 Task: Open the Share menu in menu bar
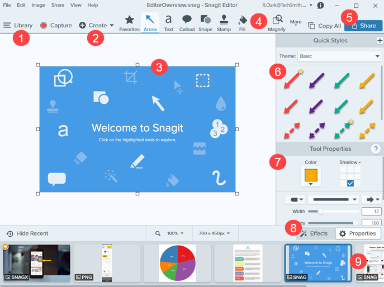[x=58, y=5]
